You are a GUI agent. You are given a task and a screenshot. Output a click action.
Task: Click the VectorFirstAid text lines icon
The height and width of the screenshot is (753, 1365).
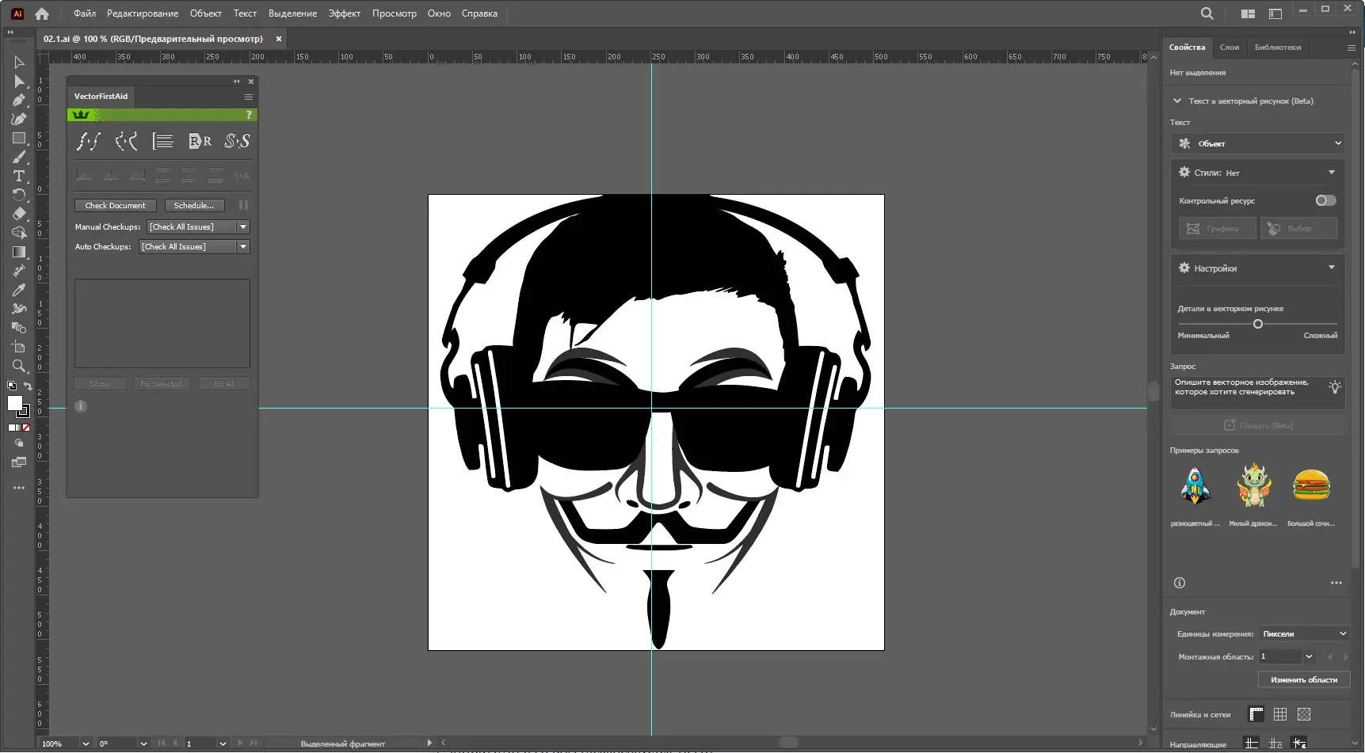point(162,141)
